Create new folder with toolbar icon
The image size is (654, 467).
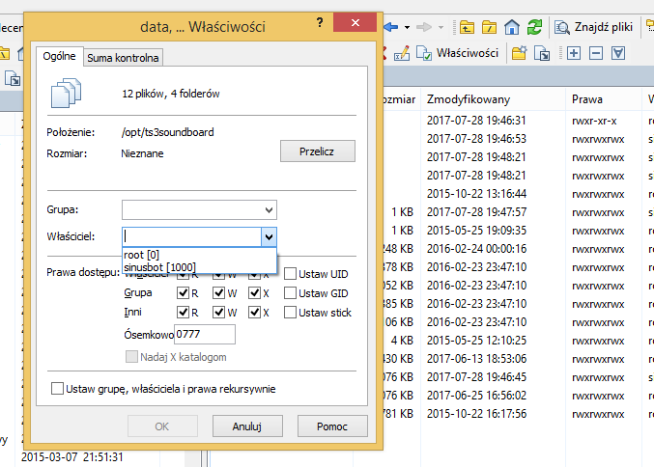[x=521, y=52]
